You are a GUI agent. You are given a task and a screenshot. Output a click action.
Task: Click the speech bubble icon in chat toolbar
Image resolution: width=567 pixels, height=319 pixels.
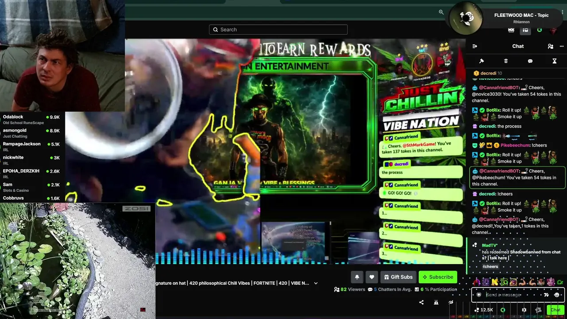tap(530, 61)
